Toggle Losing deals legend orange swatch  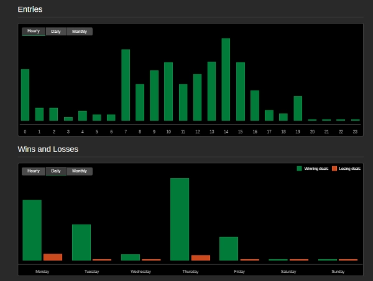(x=334, y=169)
